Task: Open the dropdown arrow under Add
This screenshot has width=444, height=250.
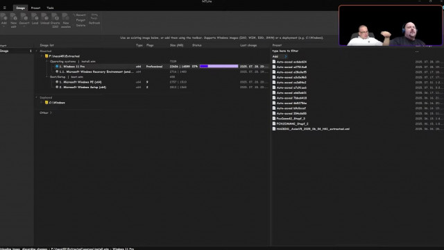Action: [4, 26]
